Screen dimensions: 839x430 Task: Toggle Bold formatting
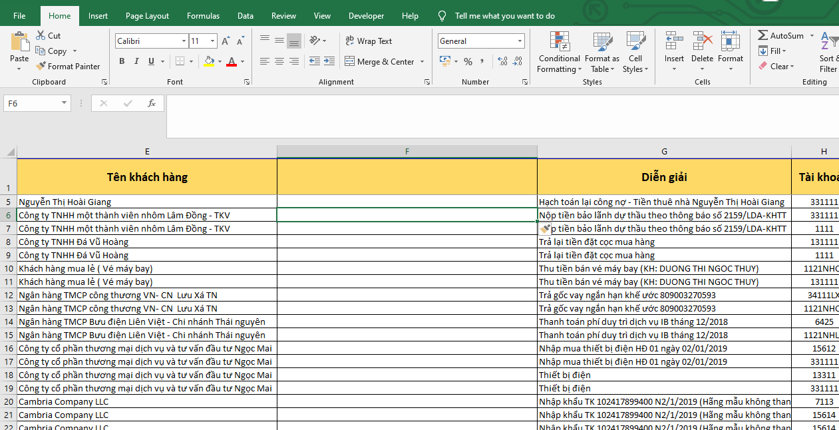click(122, 62)
